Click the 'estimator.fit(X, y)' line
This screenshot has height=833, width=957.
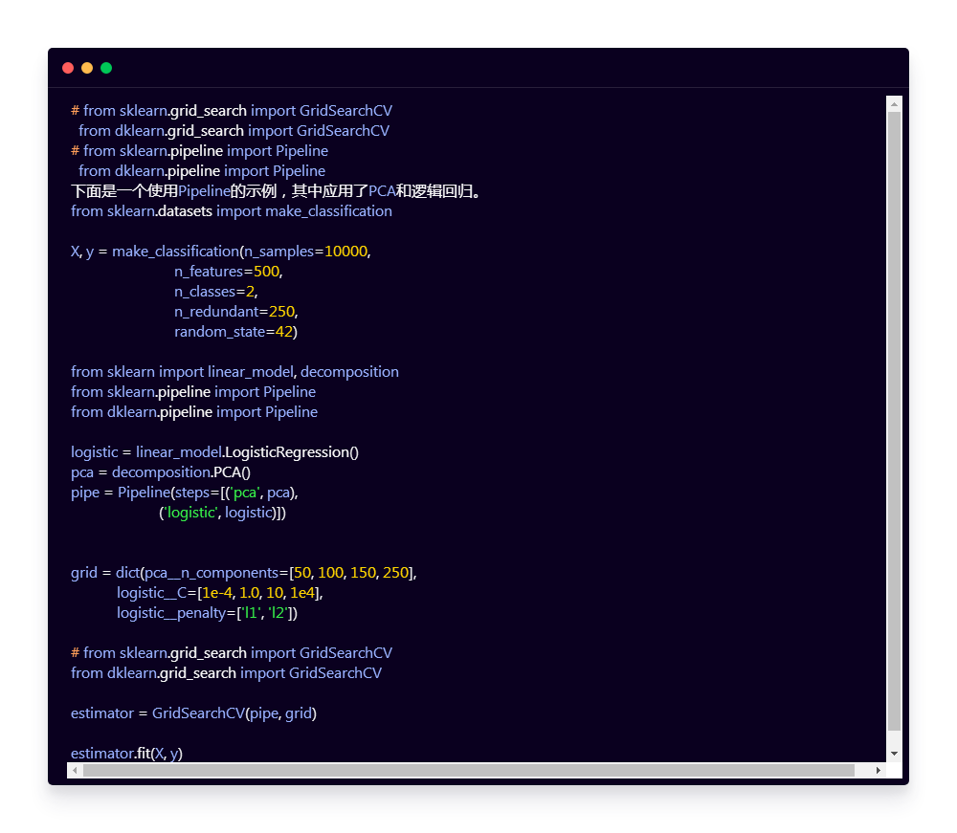click(x=127, y=753)
